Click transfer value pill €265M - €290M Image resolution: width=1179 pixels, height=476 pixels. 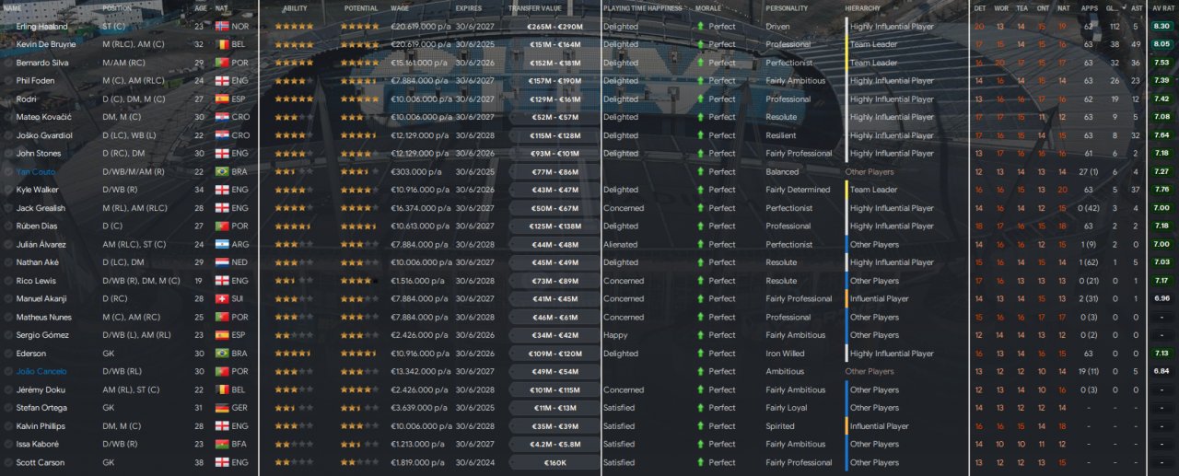(x=554, y=26)
